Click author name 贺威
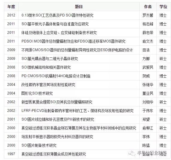The width and height of the screenshot is (171, 160). click(146, 76)
